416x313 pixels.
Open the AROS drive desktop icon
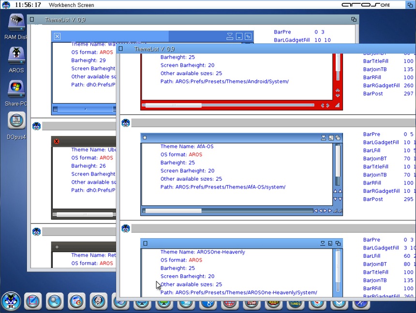pos(16,56)
